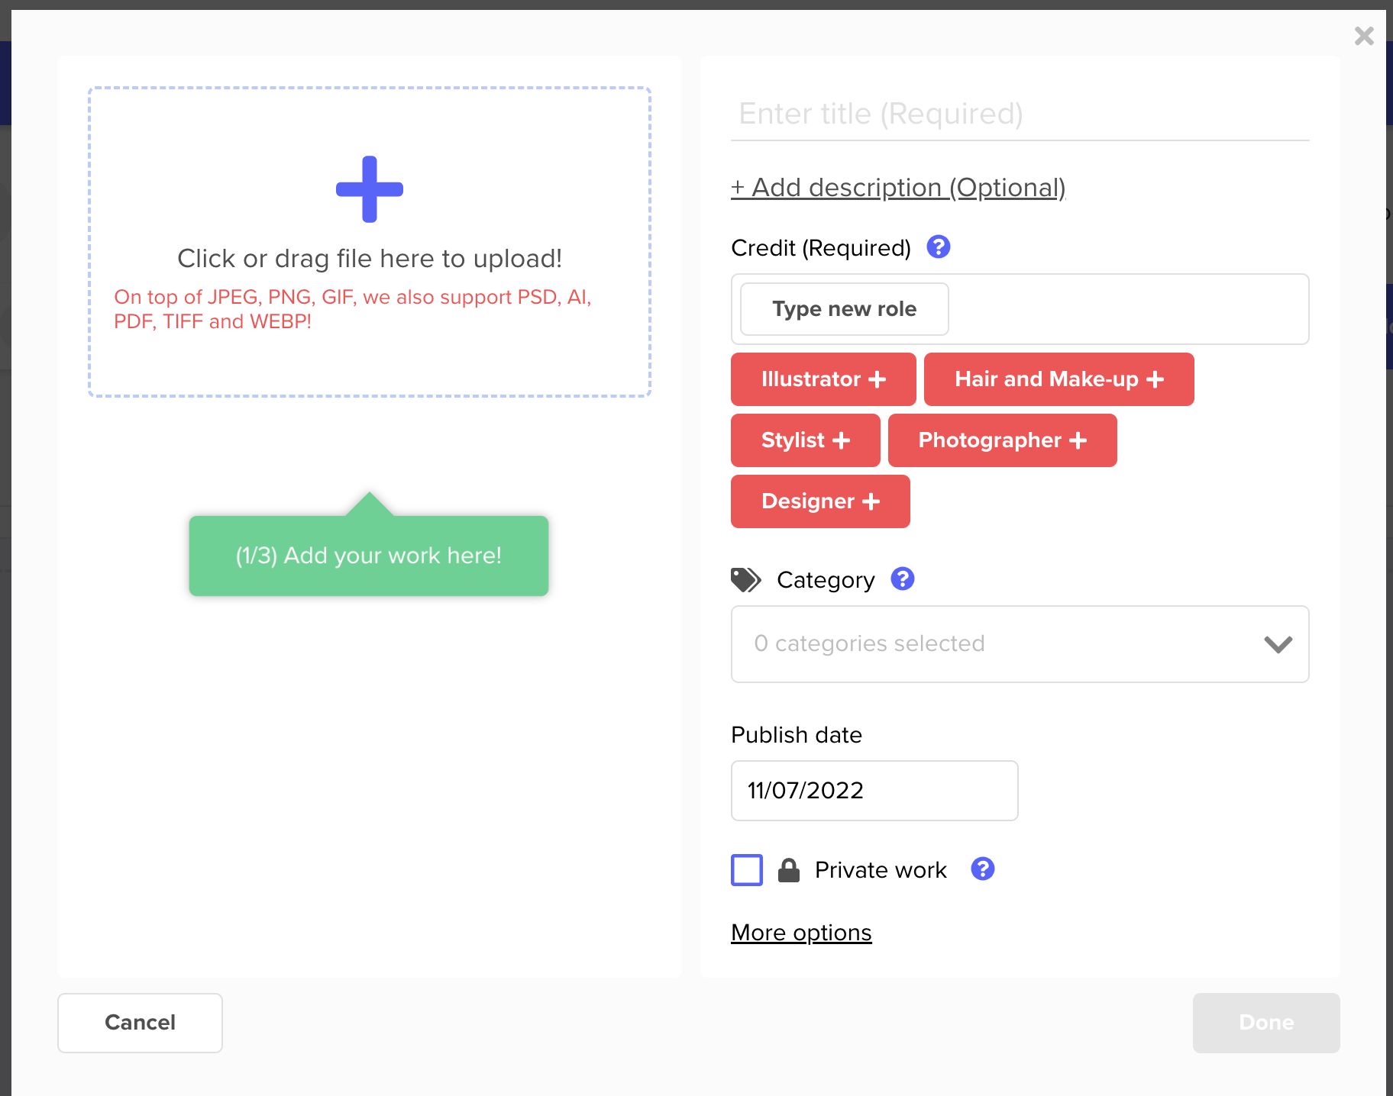Expand More options link
The height and width of the screenshot is (1096, 1393).
801,933
